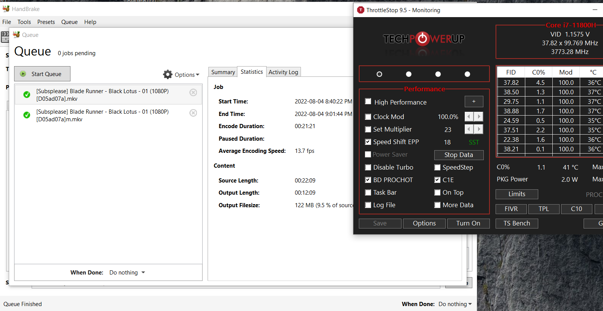Click the Clock Mod left arrow

coord(469,117)
